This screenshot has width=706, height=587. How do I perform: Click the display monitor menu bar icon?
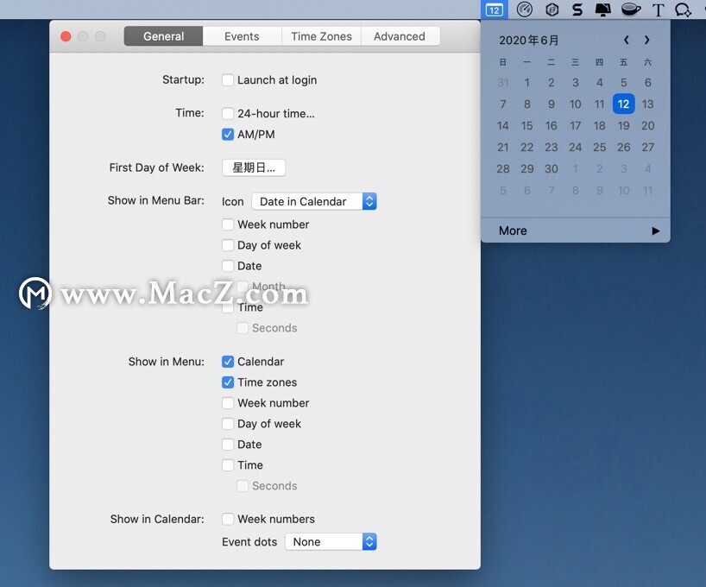click(x=603, y=9)
